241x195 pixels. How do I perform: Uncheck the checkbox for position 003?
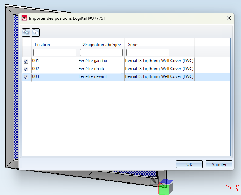pos(26,77)
